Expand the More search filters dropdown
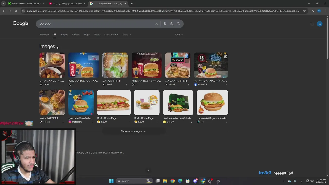Screen dimensions: 329x185 [126, 35]
